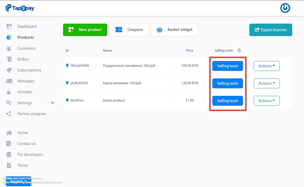
Task: Select the Products sidebar icon
Action: click(9, 37)
